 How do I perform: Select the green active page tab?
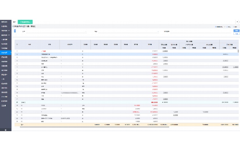(x=25, y=22)
